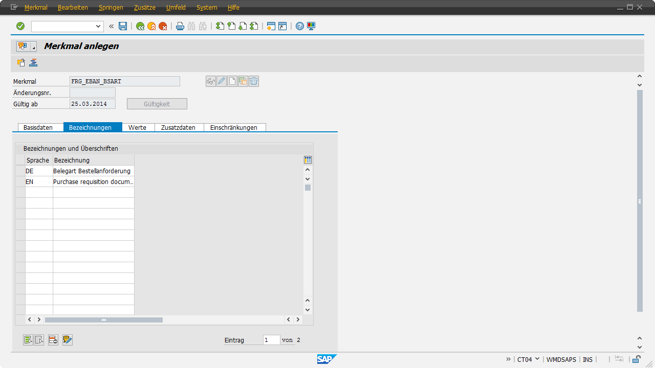Viewport: 655px width, 368px height.
Task: Click the green Enter checkmark icon
Action: (20, 26)
